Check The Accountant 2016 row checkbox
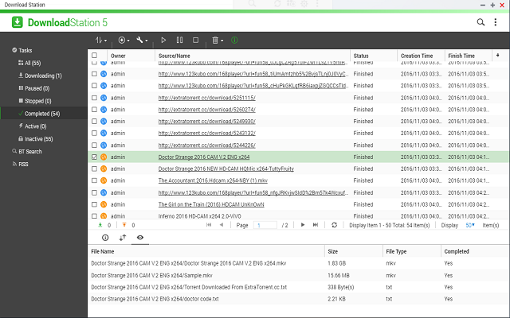 (95, 180)
